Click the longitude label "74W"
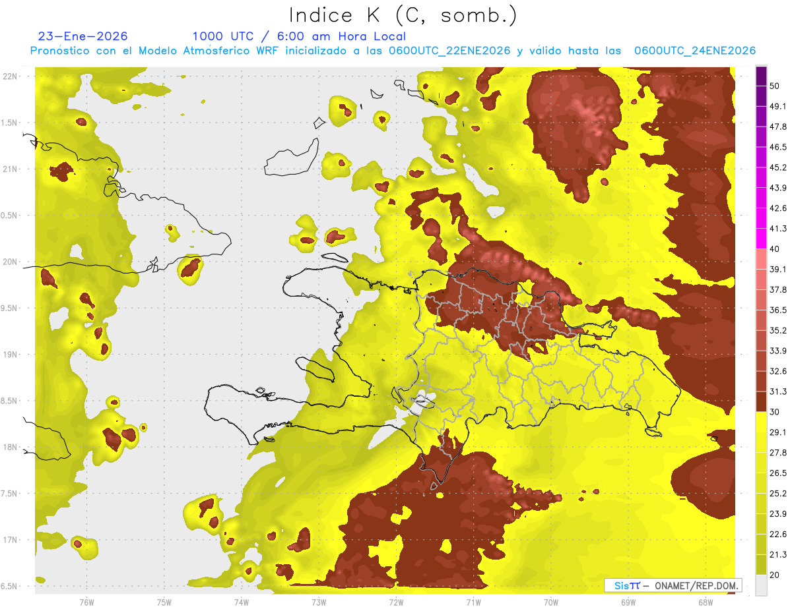 pos(242,602)
